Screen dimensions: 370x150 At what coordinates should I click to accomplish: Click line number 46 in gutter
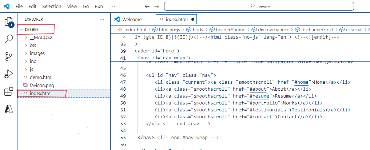(x=123, y=75)
